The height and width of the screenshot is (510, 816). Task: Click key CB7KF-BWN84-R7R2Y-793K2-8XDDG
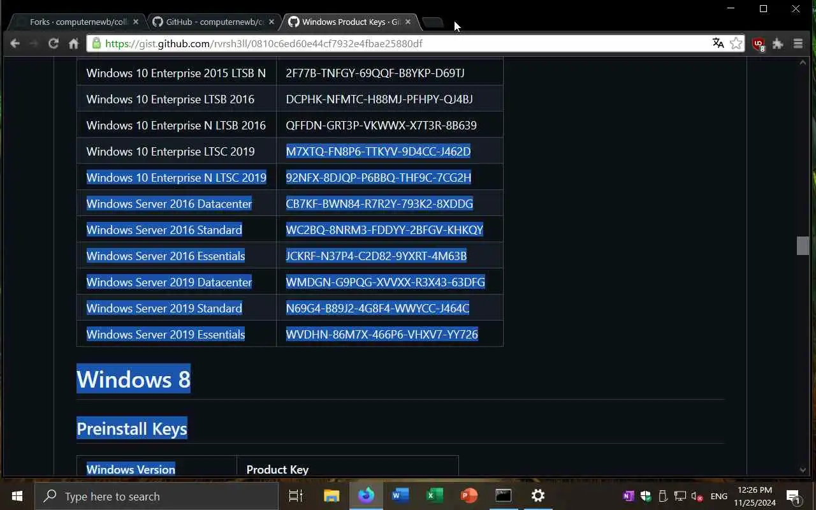coord(379,203)
